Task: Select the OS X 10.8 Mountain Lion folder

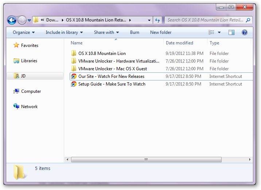Action: coord(102,54)
